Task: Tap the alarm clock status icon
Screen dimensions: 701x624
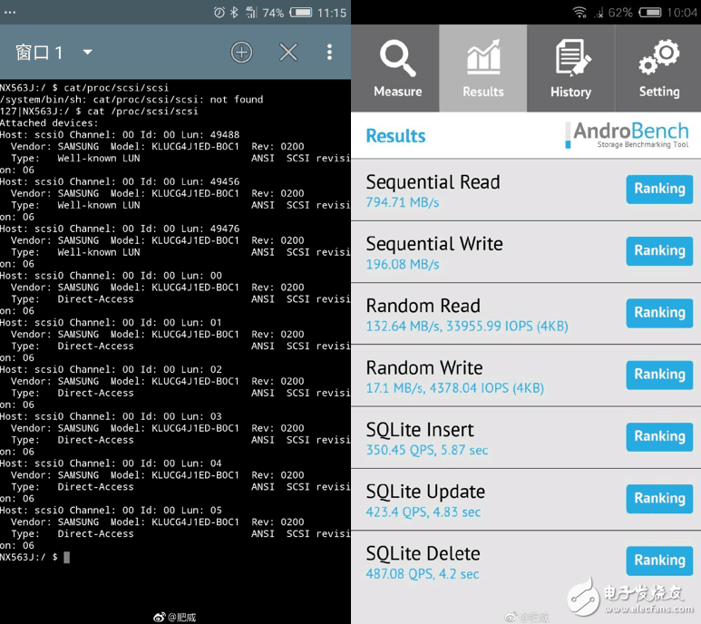Action: tap(219, 13)
